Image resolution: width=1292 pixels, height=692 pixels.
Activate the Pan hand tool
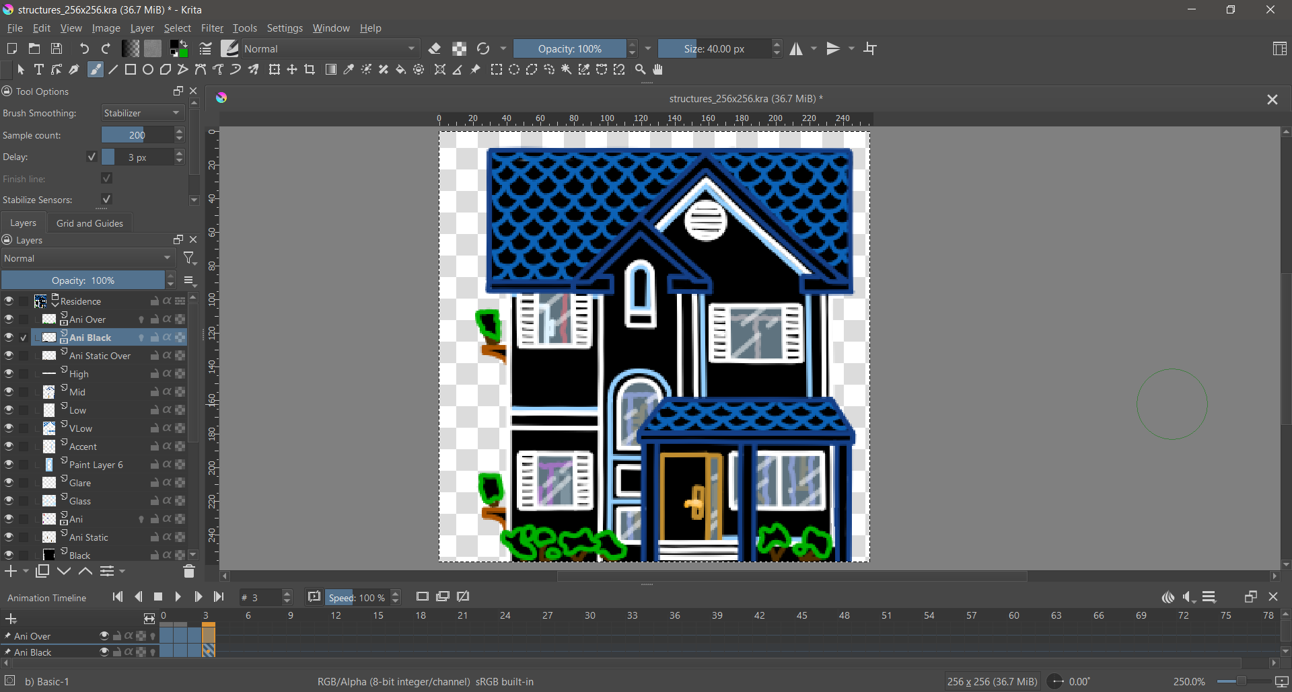[658, 70]
